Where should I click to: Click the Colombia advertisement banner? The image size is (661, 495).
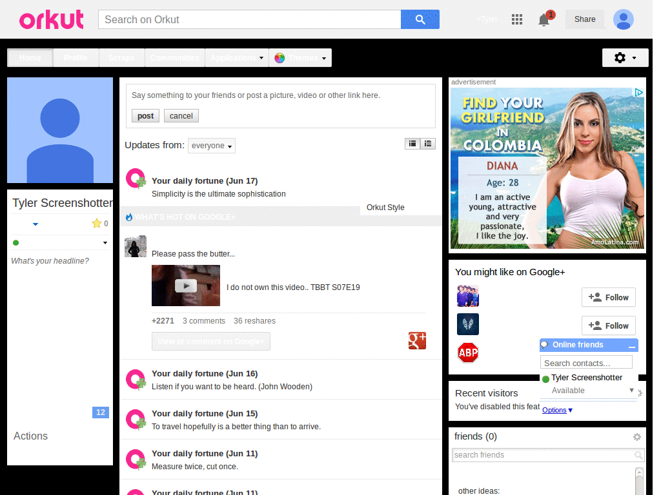pos(547,168)
